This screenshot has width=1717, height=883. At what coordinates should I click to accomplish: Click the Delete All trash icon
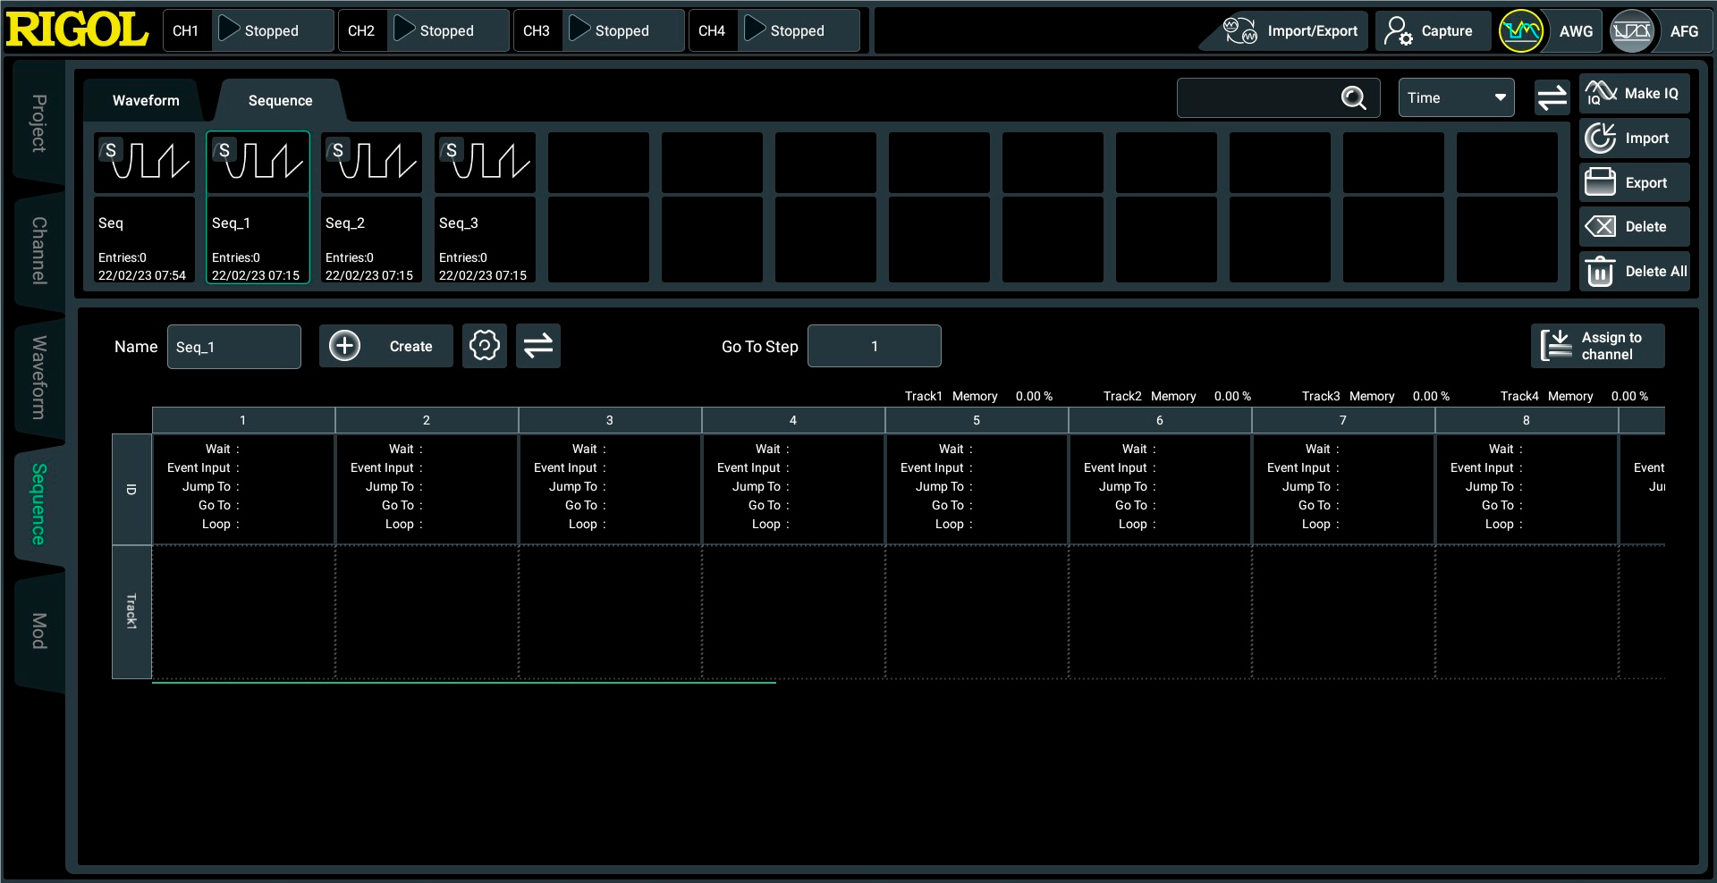click(x=1600, y=272)
